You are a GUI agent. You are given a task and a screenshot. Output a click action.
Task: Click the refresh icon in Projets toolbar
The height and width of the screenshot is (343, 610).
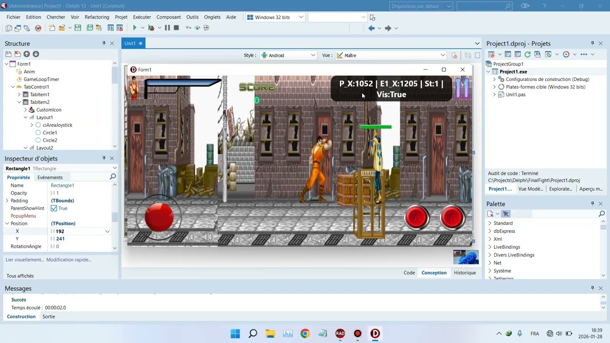point(528,54)
